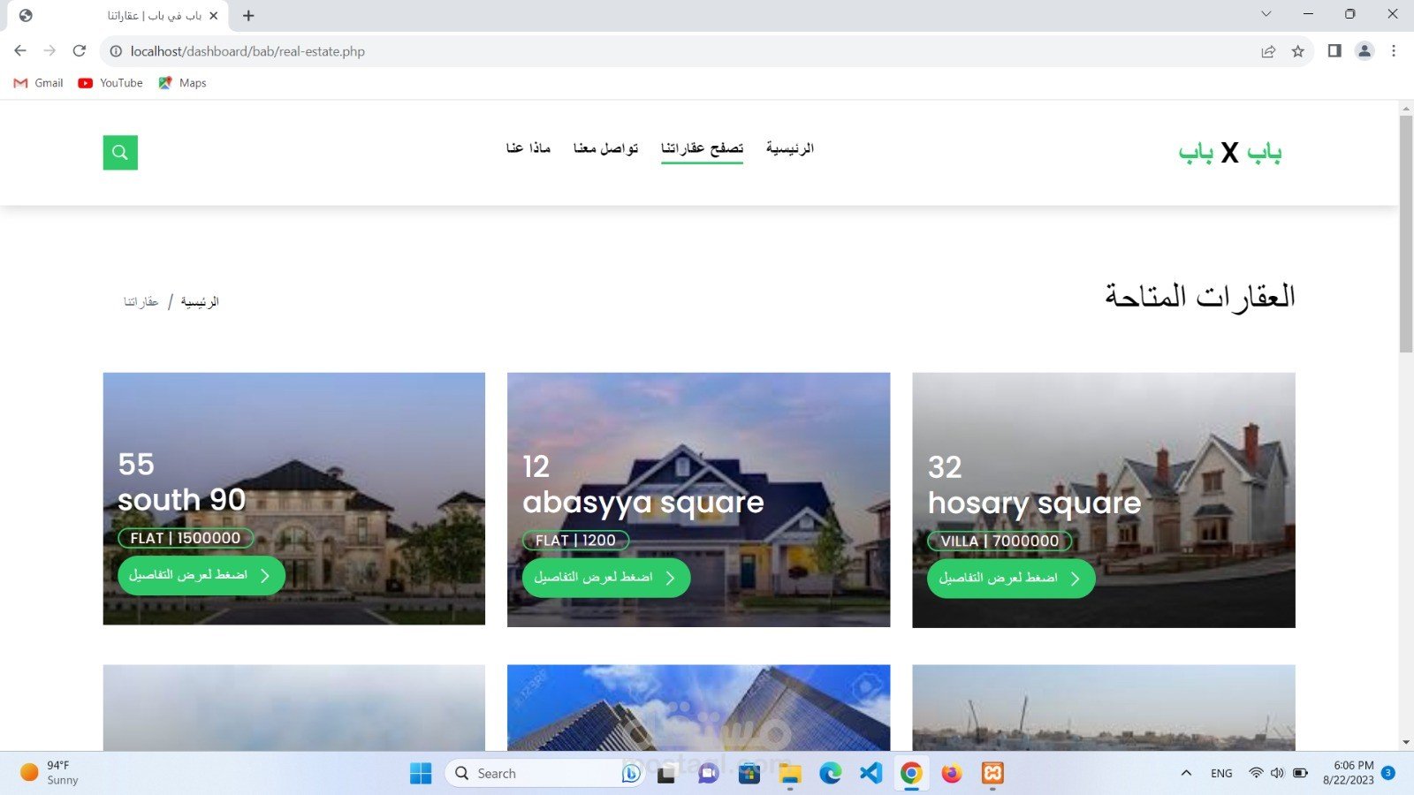Click the share page icon in address bar

click(1268, 51)
